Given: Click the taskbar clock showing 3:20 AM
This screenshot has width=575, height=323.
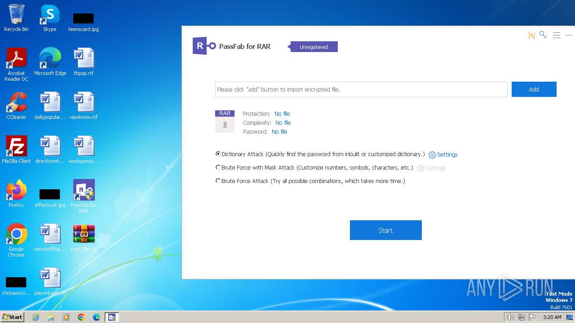Looking at the screenshot, I should tap(552, 317).
